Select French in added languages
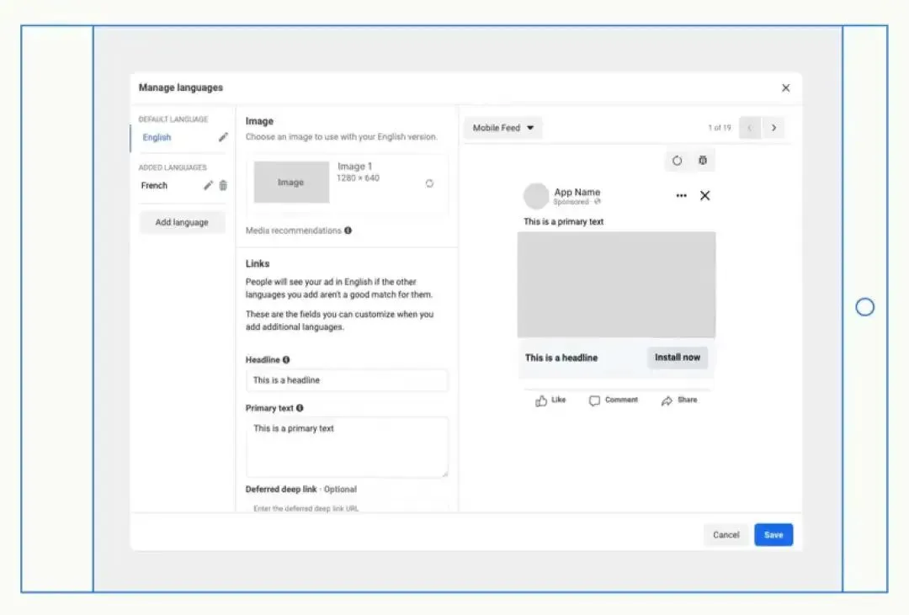The image size is (909, 615). pos(154,185)
